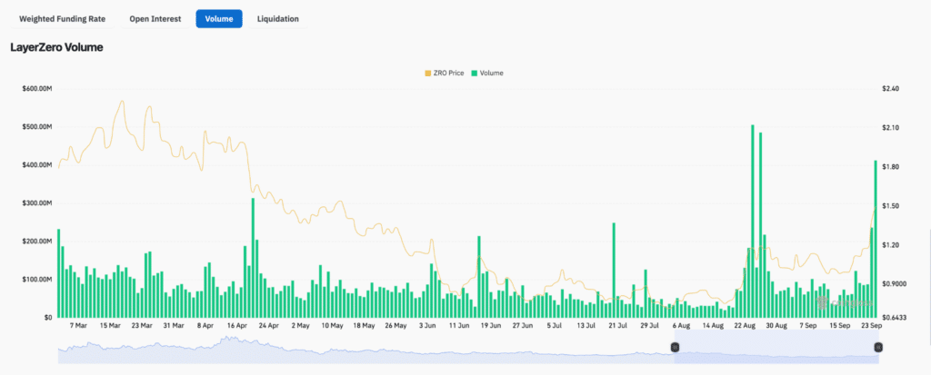This screenshot has width=931, height=375.
Task: Click the 16 Apr date label
Action: coord(237,326)
